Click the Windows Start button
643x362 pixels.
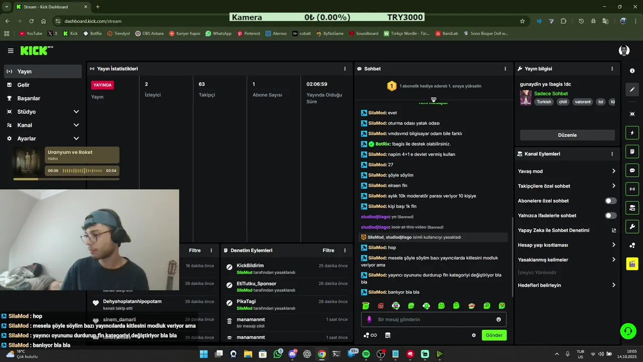point(204,354)
